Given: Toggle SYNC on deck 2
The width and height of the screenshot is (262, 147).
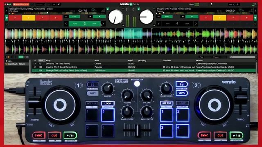Looking at the screenshot, I should pos(167,17).
